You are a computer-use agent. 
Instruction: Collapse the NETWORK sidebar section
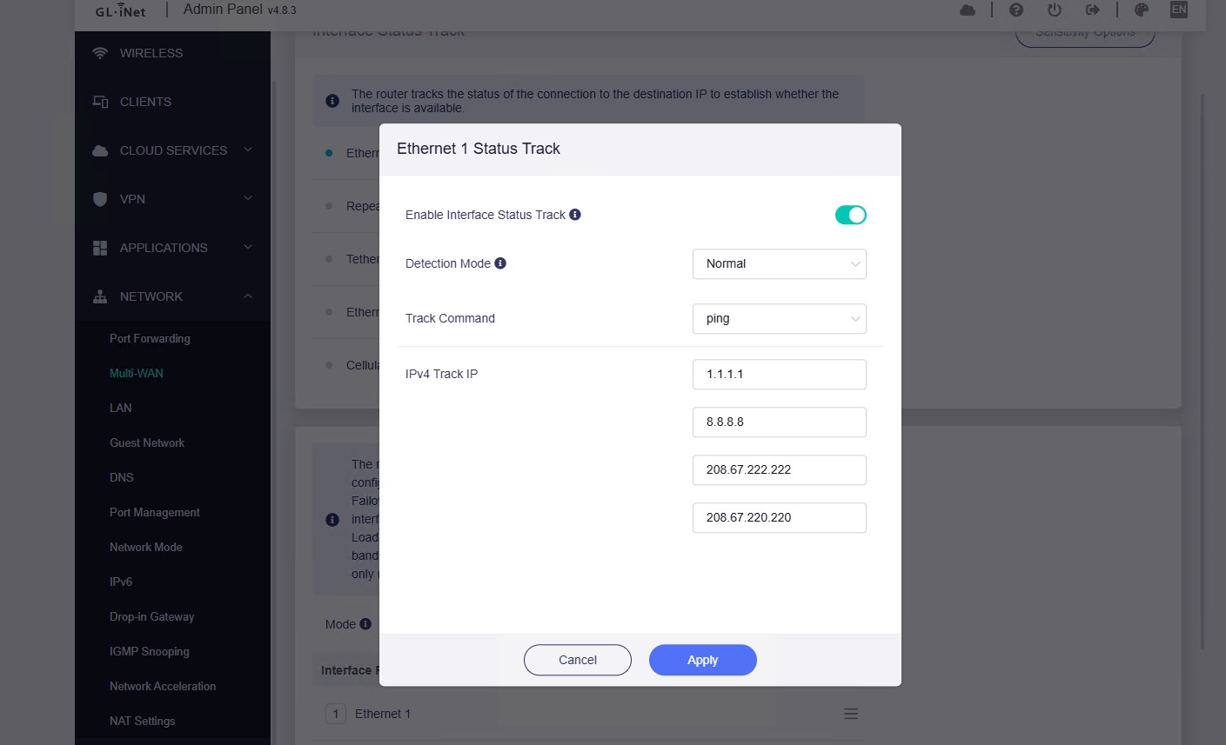[x=248, y=296]
